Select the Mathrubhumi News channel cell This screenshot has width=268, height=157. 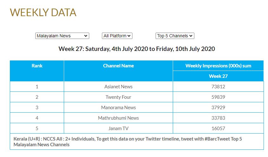pyautogui.click(x=118, y=118)
